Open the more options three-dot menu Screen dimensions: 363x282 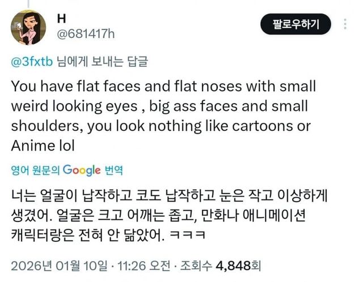[x=345, y=25]
